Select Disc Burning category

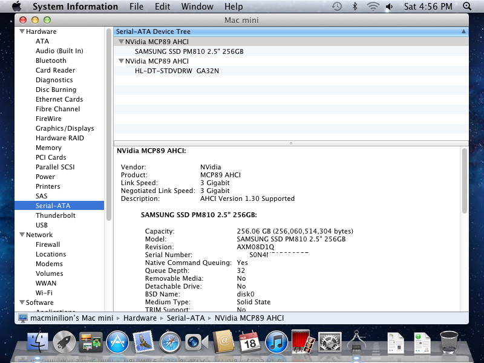tap(56, 90)
